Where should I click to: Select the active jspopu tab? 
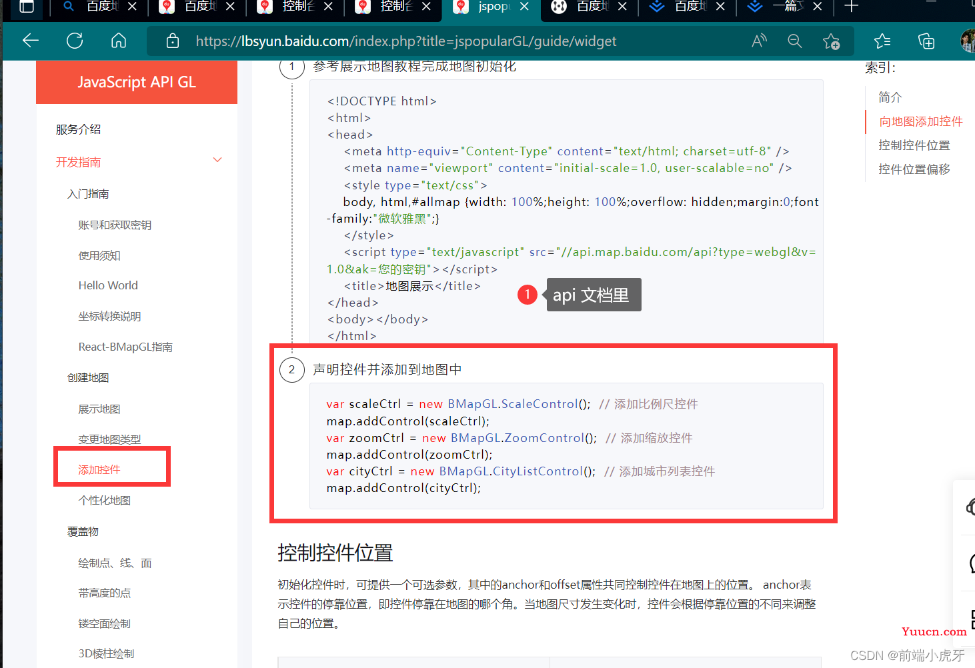[x=492, y=7]
